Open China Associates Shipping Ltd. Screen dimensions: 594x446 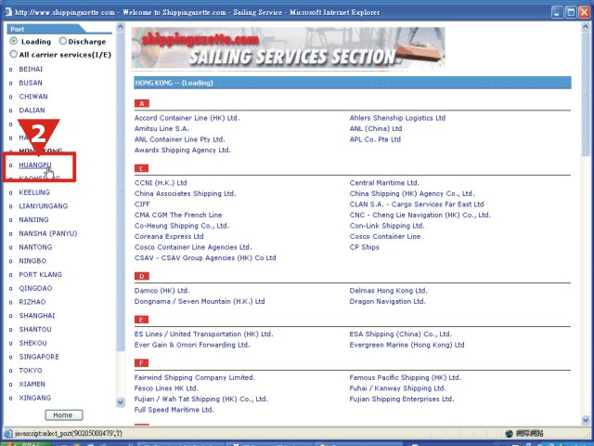[186, 193]
